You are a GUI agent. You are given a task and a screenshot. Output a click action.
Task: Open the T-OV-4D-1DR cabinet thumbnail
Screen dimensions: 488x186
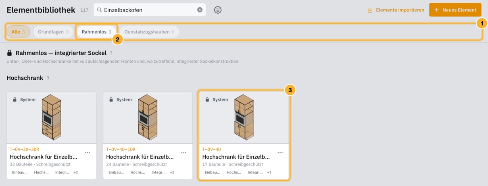click(x=148, y=117)
